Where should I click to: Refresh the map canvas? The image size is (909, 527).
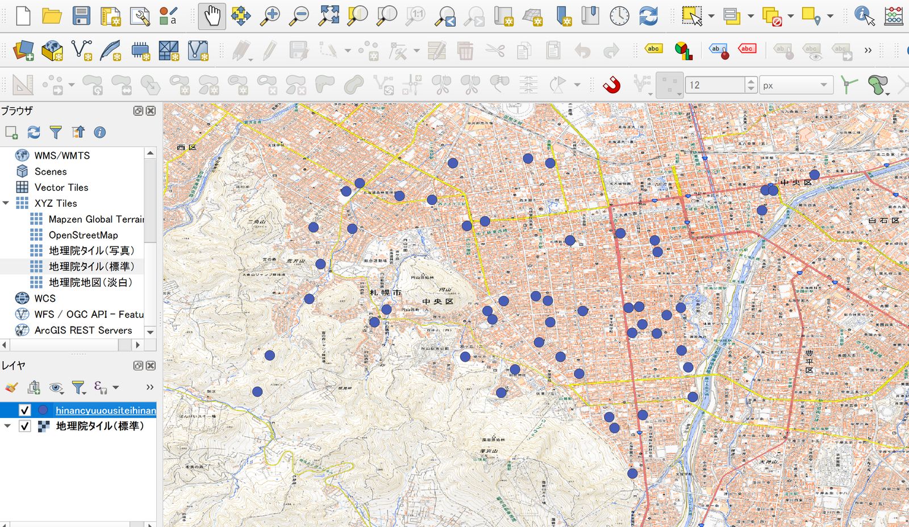pyautogui.click(x=648, y=16)
